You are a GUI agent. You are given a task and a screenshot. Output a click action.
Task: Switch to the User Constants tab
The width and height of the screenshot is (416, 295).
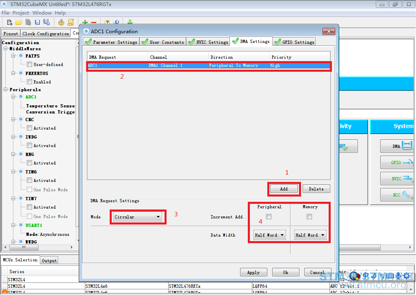coord(163,42)
